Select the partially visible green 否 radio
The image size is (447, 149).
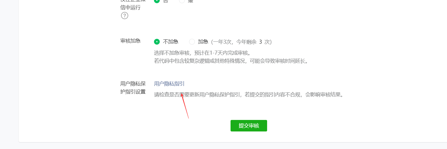pos(157,1)
